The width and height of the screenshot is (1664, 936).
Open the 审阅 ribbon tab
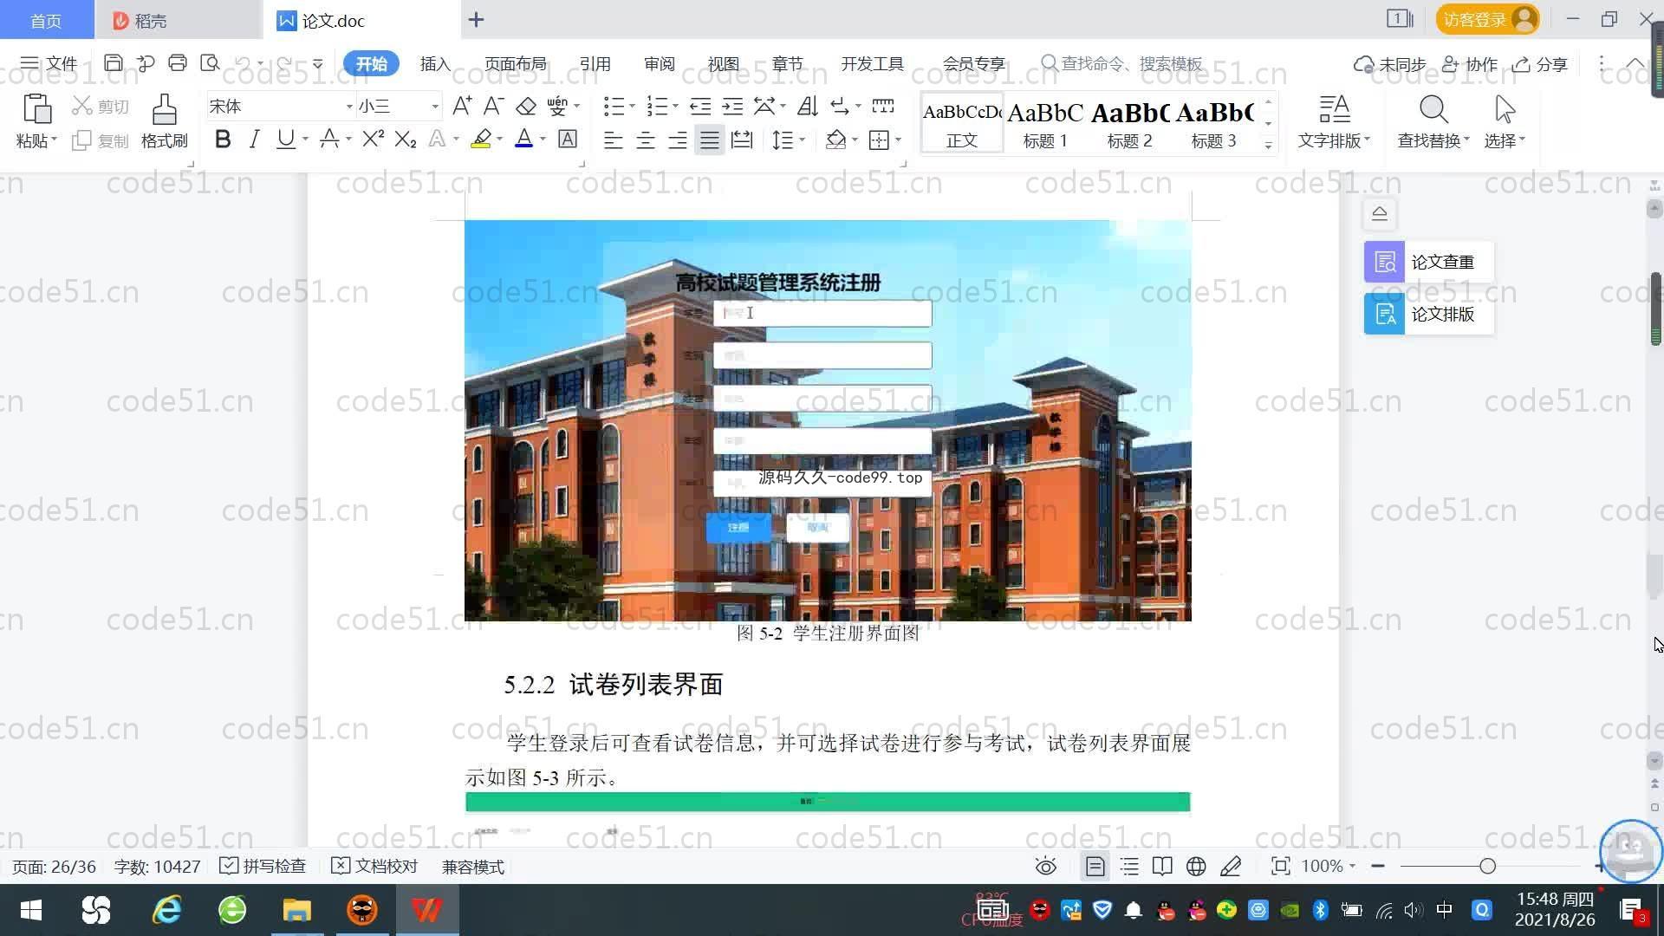click(659, 63)
